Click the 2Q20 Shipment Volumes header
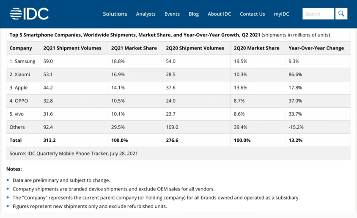 195,48
